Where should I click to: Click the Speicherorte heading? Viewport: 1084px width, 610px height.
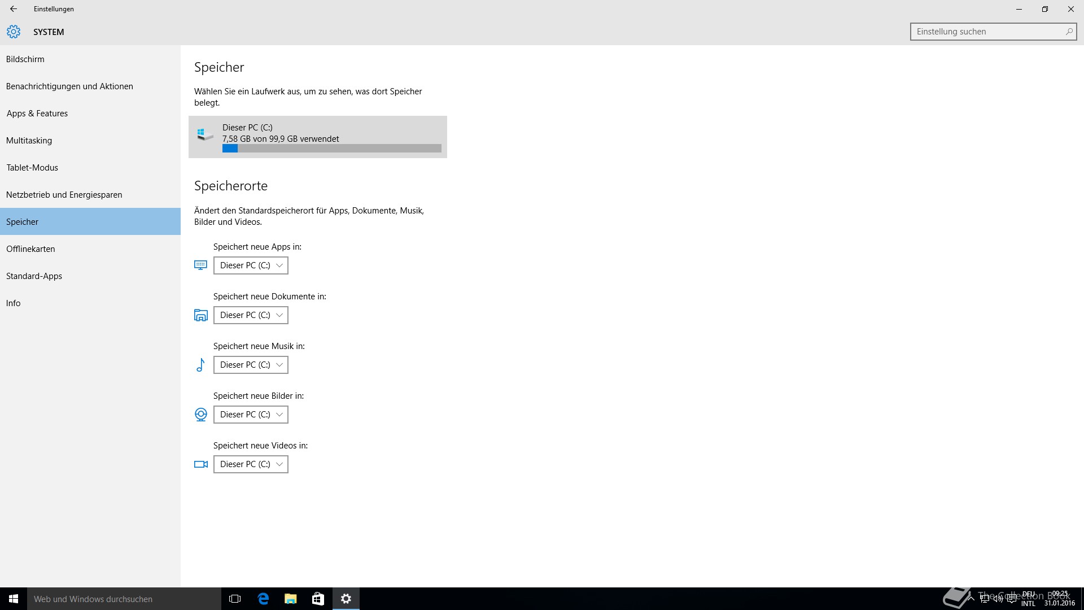231,186
